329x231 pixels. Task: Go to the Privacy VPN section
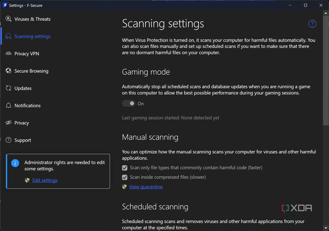pyautogui.click(x=27, y=54)
